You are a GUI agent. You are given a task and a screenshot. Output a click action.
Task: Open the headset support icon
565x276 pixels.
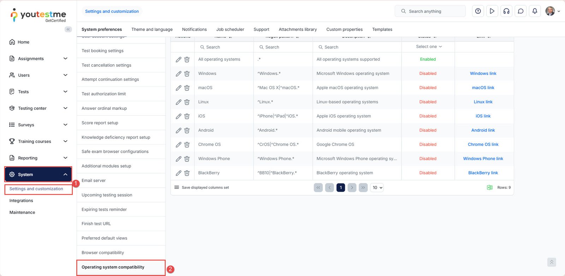[506, 11]
